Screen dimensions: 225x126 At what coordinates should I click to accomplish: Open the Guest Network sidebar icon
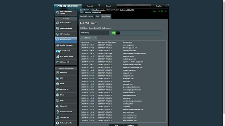point(58,28)
